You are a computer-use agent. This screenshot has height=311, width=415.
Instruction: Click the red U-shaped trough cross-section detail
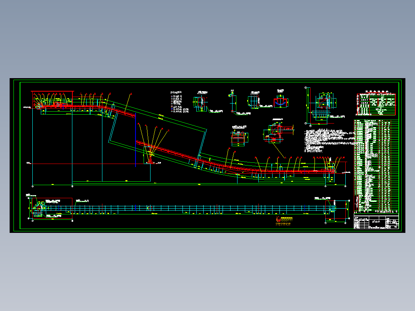tap(281, 102)
